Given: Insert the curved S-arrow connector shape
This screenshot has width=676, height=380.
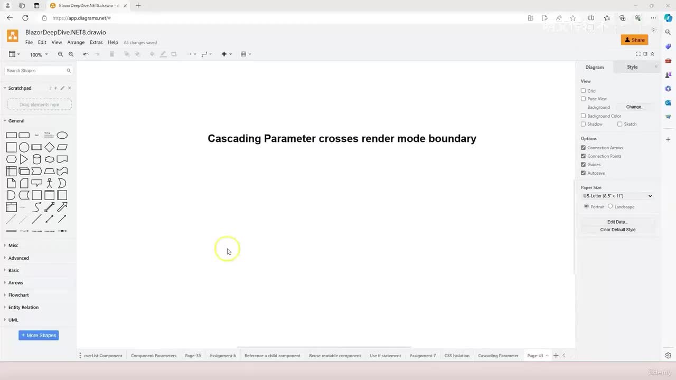Looking at the screenshot, I should coord(36,207).
